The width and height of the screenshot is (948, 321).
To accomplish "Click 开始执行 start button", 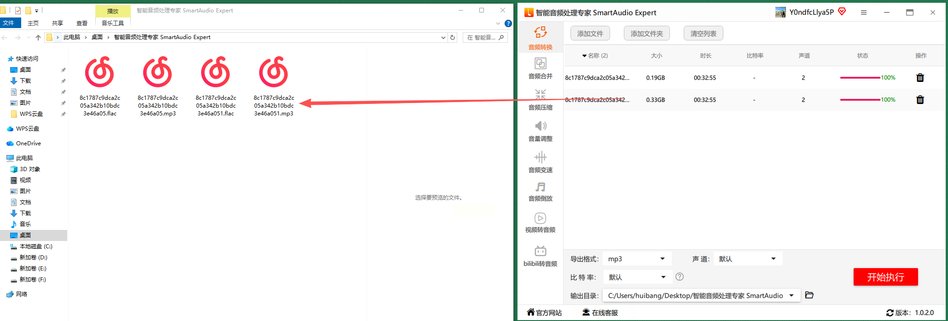I will [x=885, y=277].
